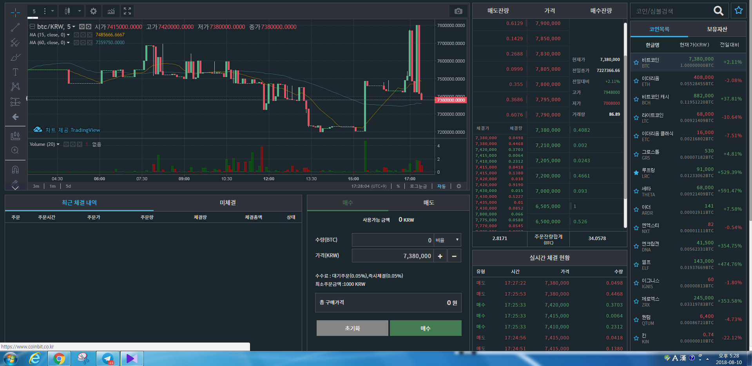The height and width of the screenshot is (366, 752).
Task: Select the pattern drawing tool
Action: (x=15, y=87)
